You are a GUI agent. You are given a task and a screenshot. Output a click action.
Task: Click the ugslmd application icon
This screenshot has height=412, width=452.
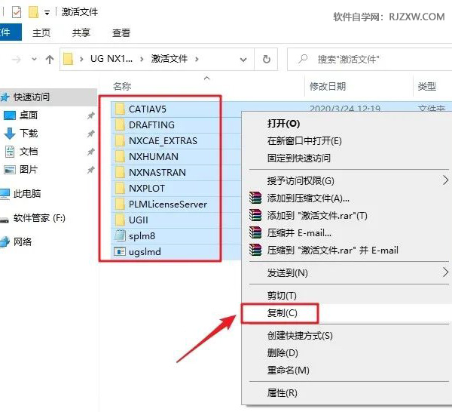[120, 252]
